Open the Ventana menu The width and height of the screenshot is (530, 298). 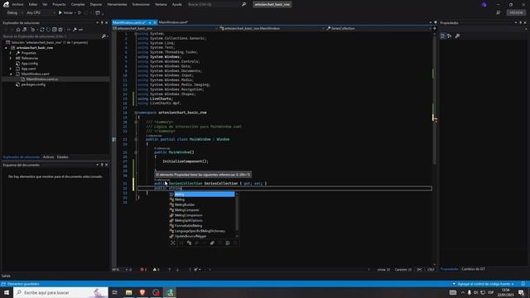click(161, 4)
